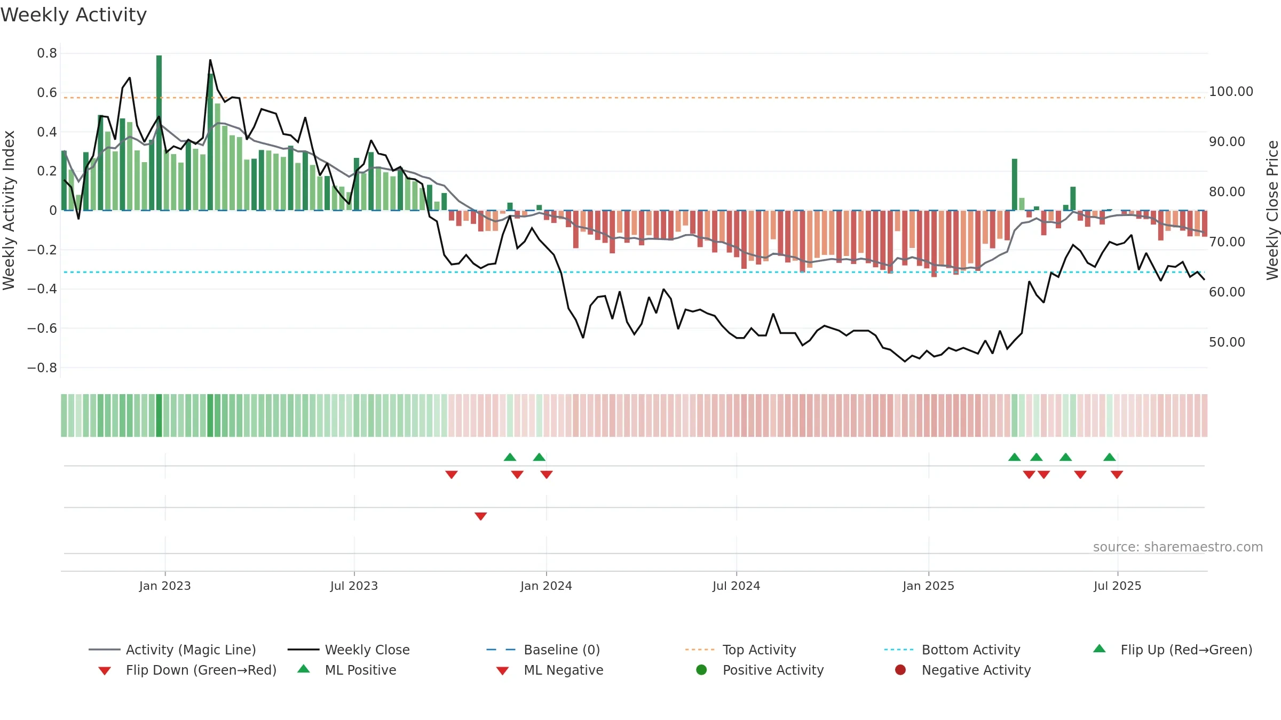Toggle the Bottom Activity legend entry
1281x720 pixels.
coord(952,650)
